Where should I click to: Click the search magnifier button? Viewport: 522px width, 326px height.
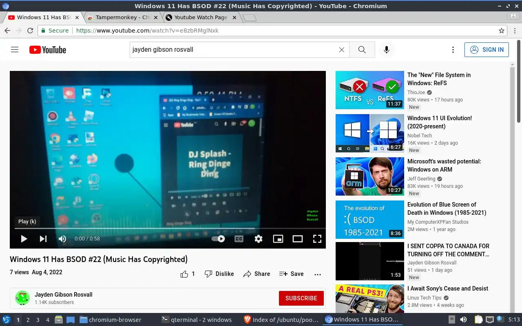(362, 50)
